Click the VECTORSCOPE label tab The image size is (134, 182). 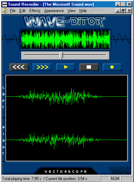[66, 171]
